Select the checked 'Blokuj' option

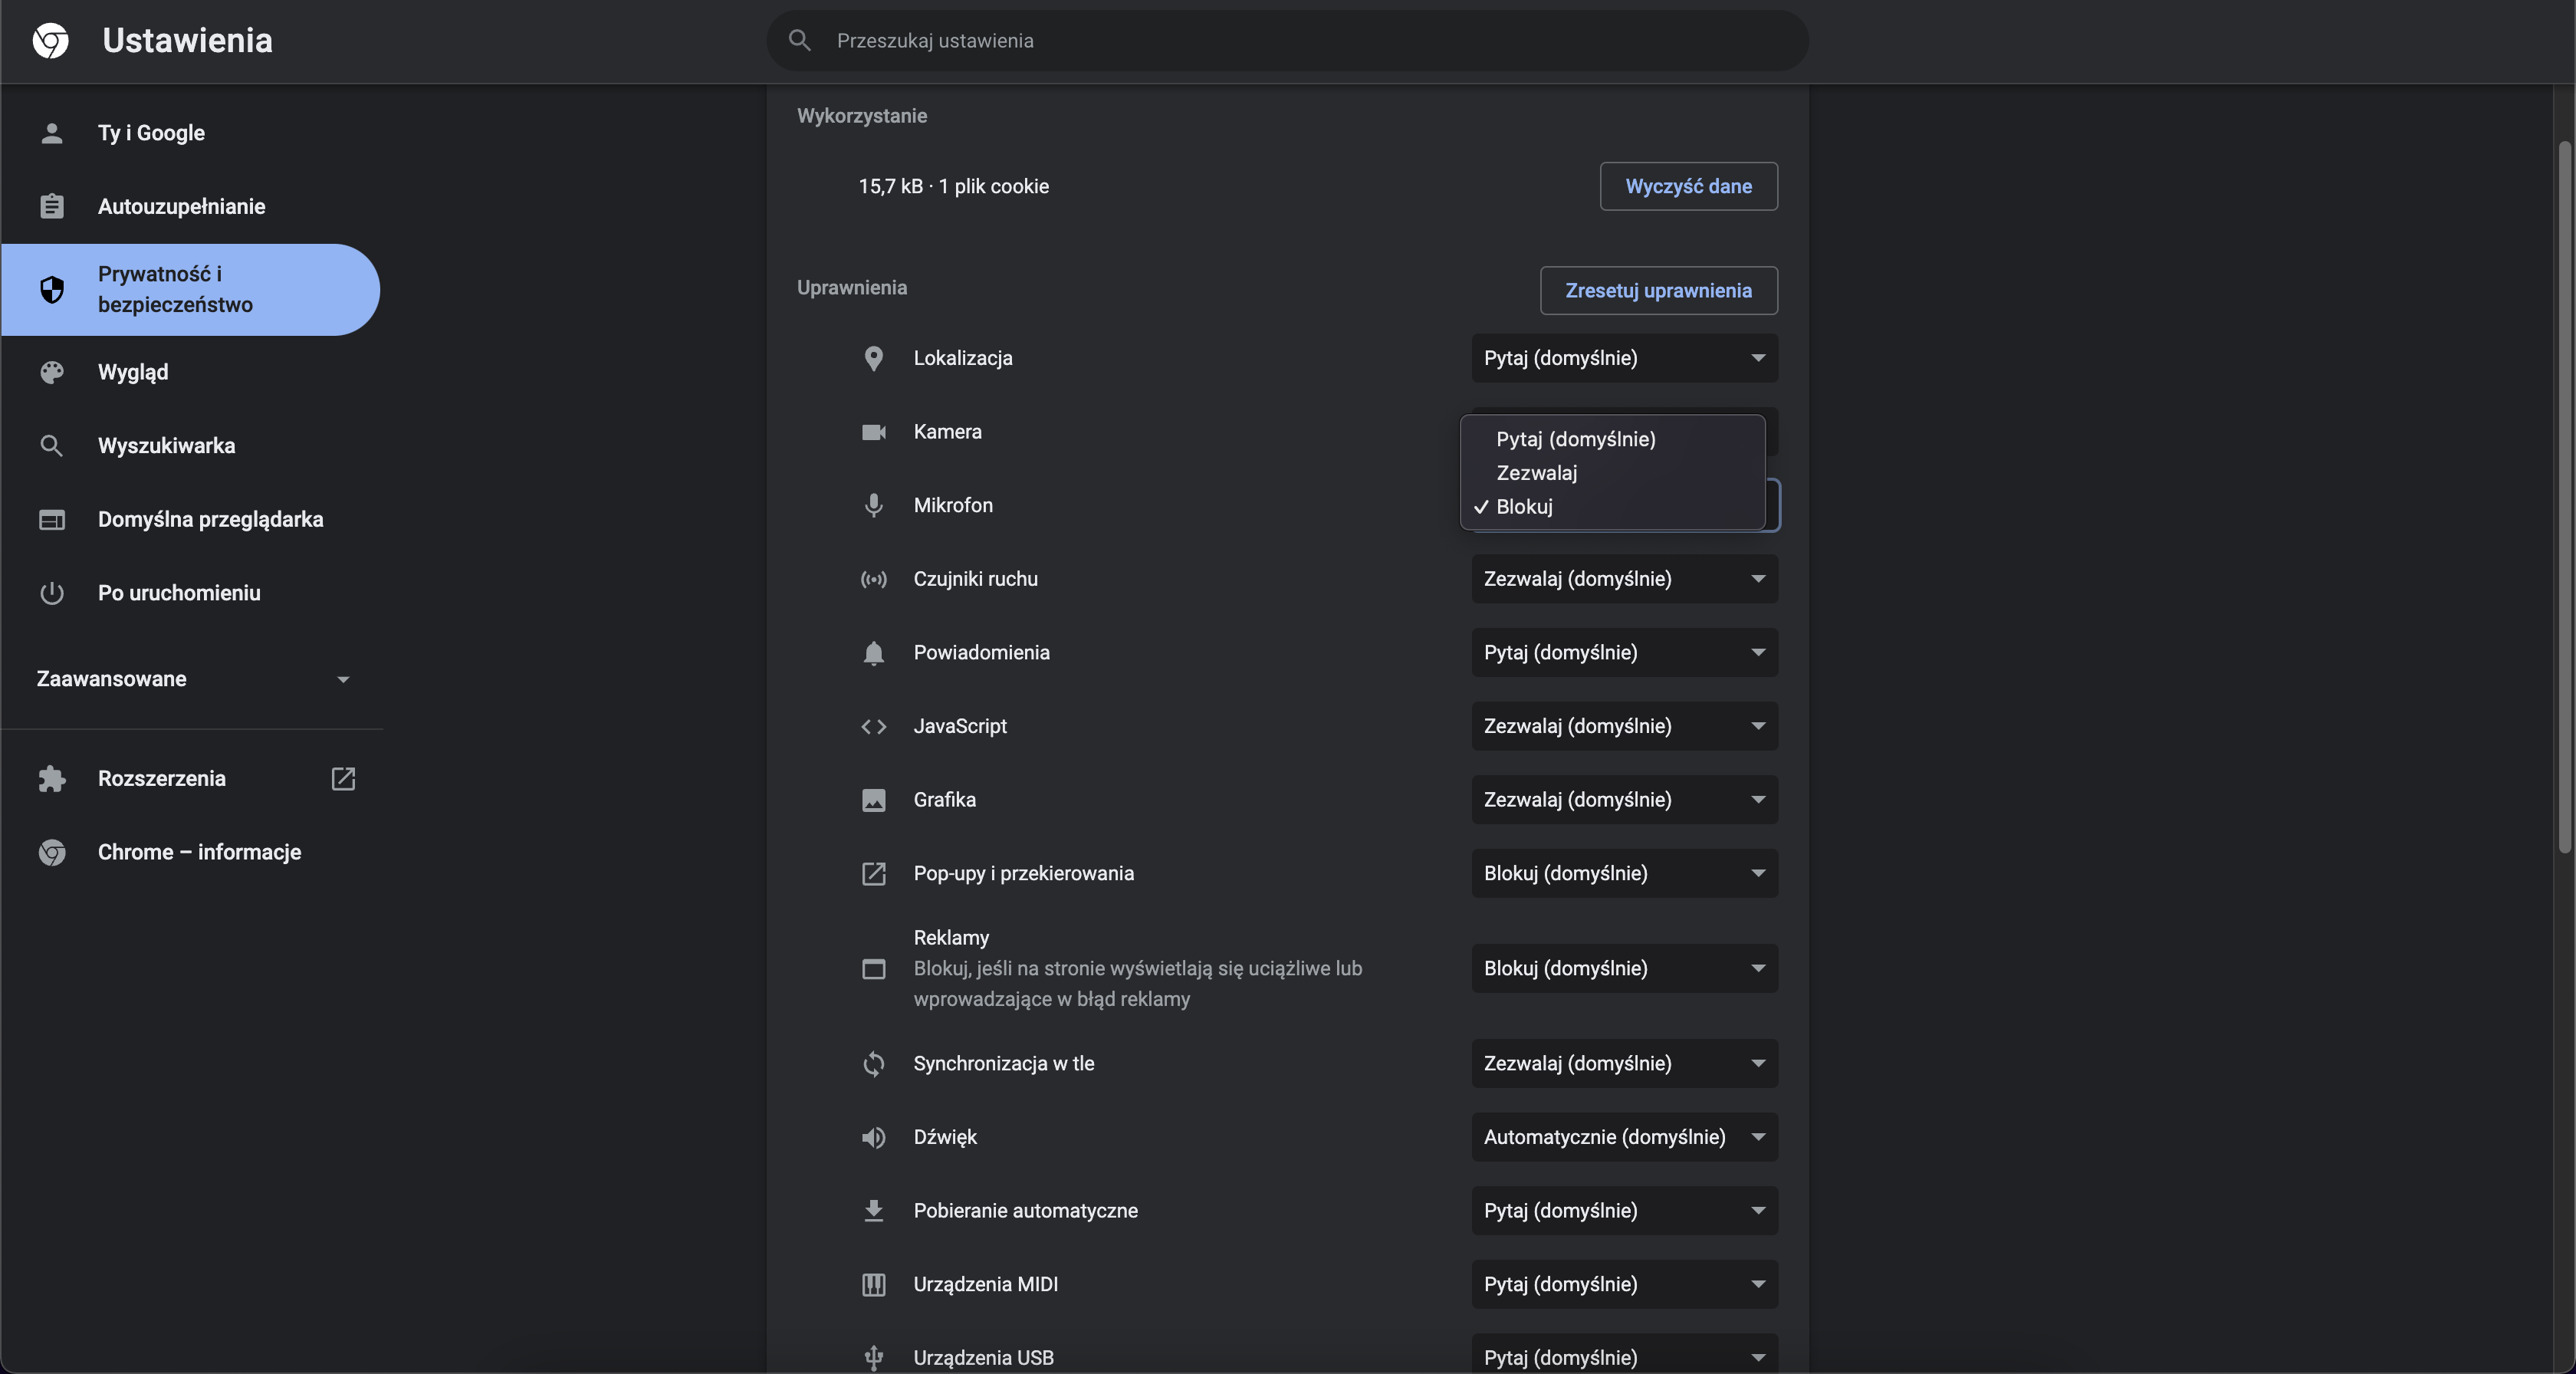click(1524, 507)
